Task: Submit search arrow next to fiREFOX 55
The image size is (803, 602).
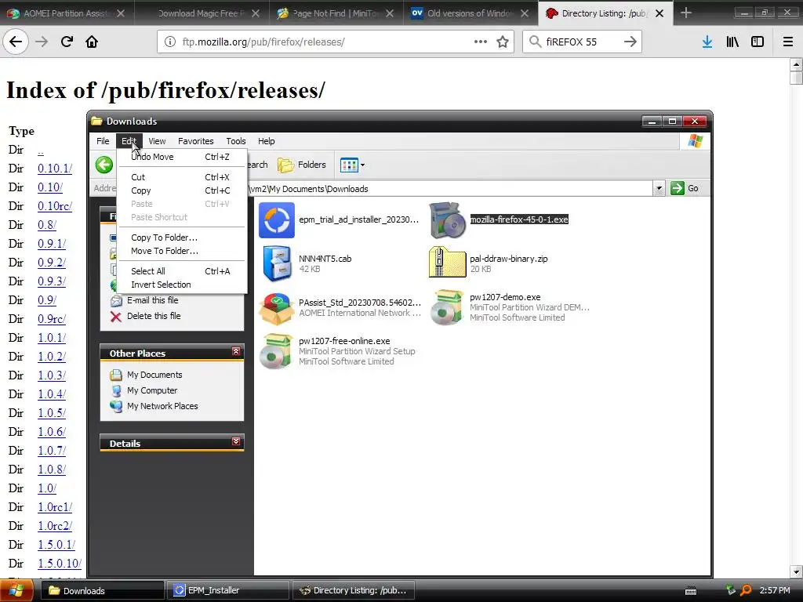Action: [x=630, y=42]
